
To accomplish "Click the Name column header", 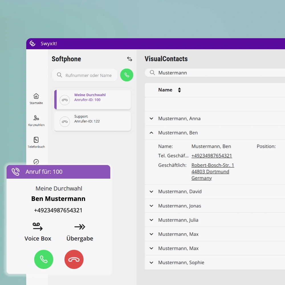I will 165,90.
